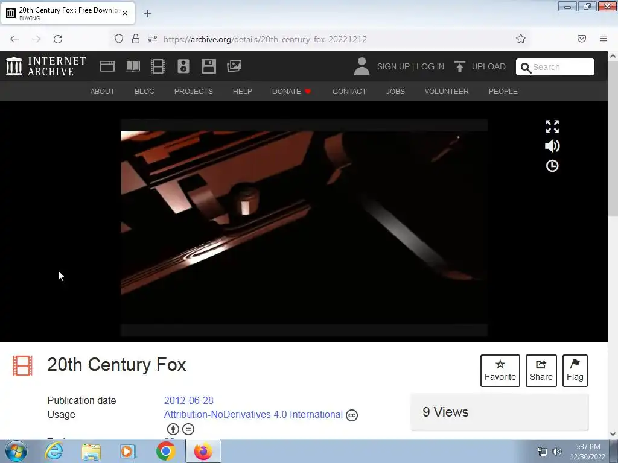
Task: Open the BLOG menu item
Action: (x=144, y=92)
